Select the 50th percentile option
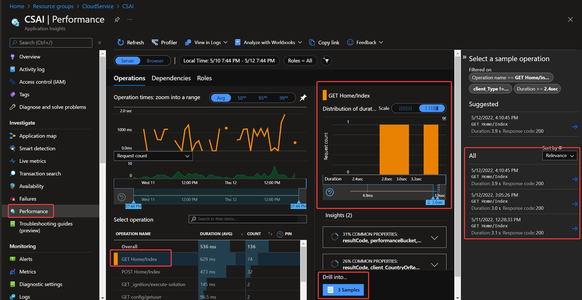582x300 pixels. (x=242, y=98)
